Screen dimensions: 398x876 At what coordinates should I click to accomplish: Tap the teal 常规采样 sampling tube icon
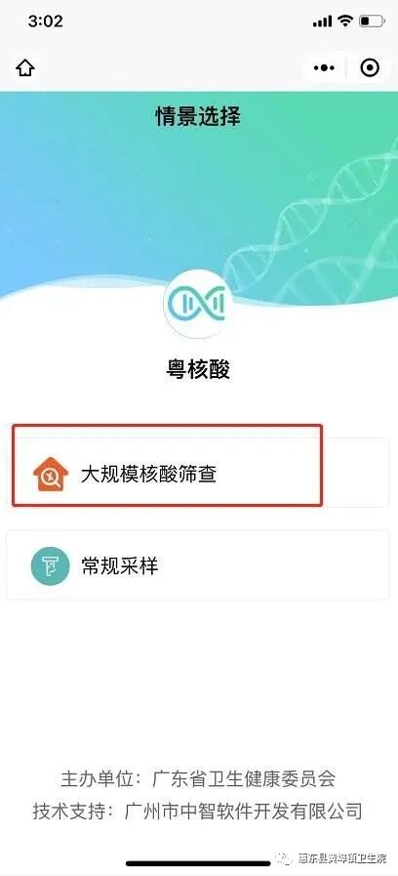click(51, 566)
